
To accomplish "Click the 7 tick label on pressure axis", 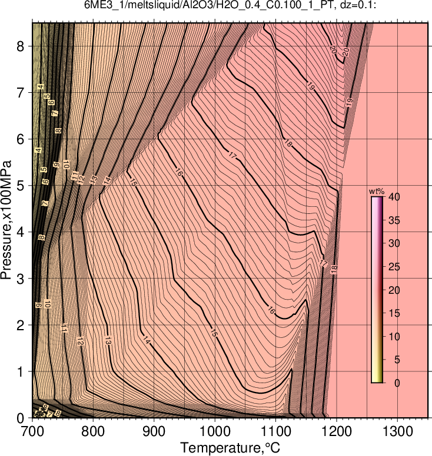I will tap(21, 93).
